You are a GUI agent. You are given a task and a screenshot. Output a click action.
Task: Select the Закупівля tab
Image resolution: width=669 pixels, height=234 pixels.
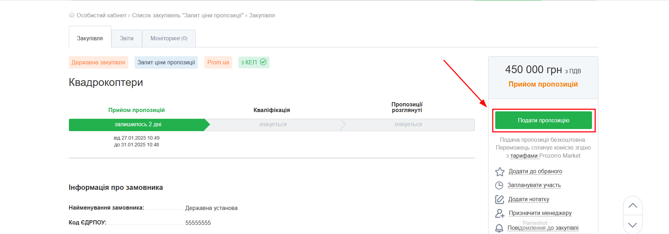90,39
